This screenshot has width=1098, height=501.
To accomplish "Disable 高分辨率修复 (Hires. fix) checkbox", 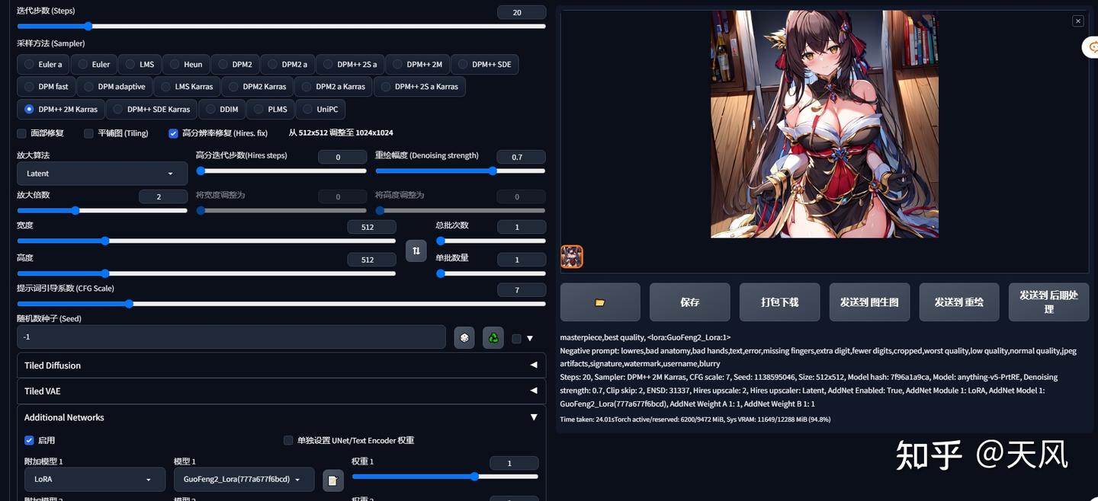I will (173, 133).
